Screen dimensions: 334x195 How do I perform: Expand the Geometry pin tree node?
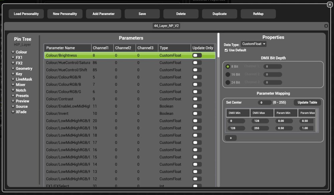tap(13, 68)
